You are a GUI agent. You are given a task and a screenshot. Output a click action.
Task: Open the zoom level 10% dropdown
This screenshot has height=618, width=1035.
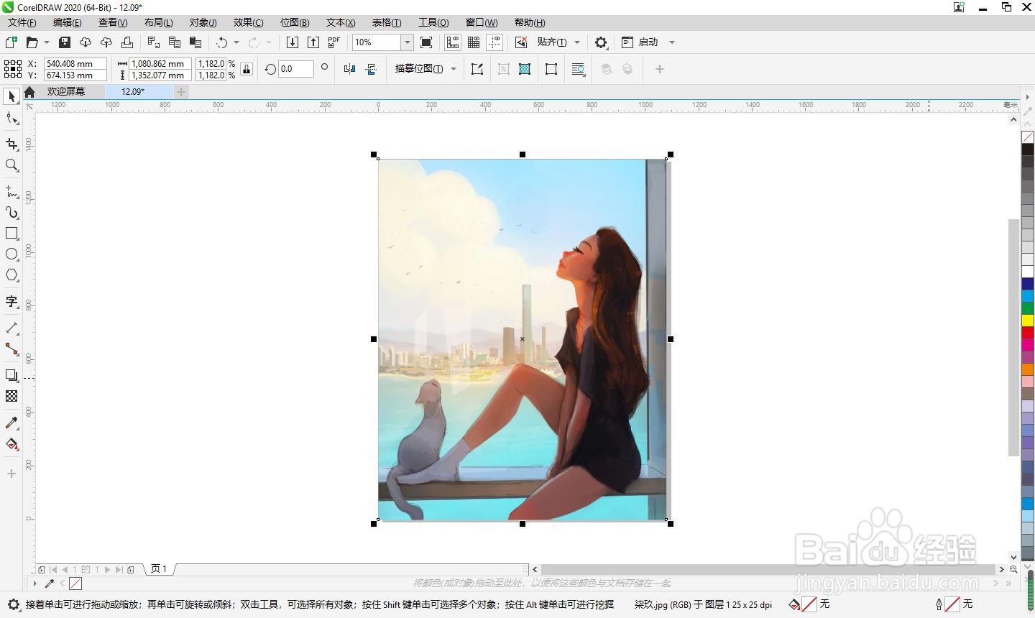coord(407,42)
